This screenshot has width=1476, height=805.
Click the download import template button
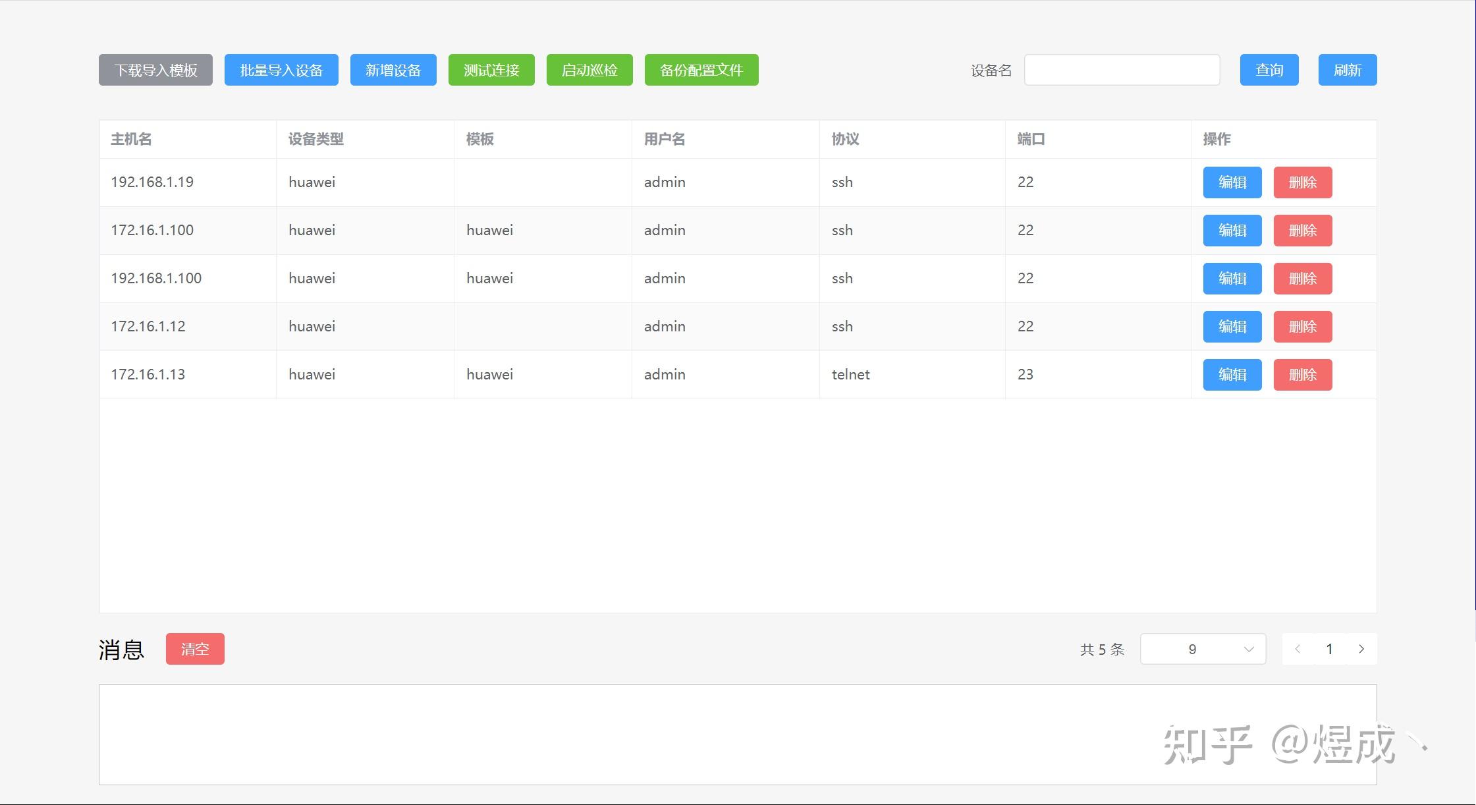[x=155, y=70]
